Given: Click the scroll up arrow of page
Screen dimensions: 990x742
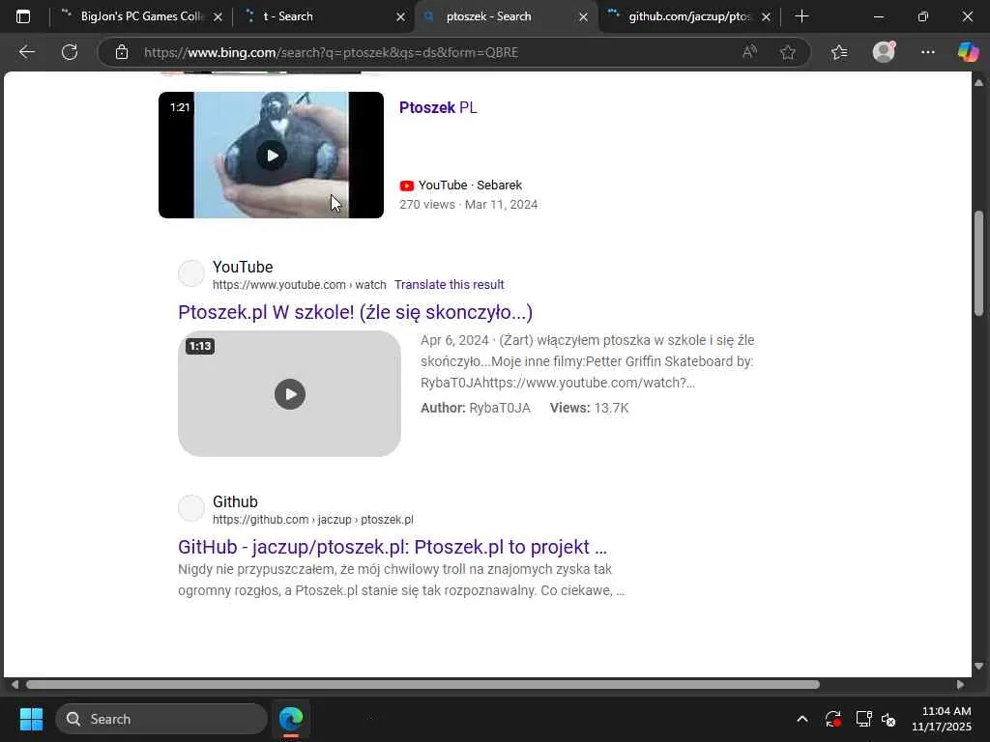Looking at the screenshot, I should coord(978,83).
